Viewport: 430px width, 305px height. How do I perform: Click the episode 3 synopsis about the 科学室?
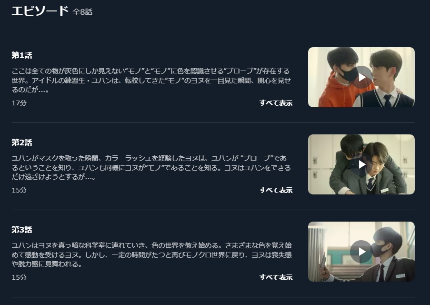[151, 254]
